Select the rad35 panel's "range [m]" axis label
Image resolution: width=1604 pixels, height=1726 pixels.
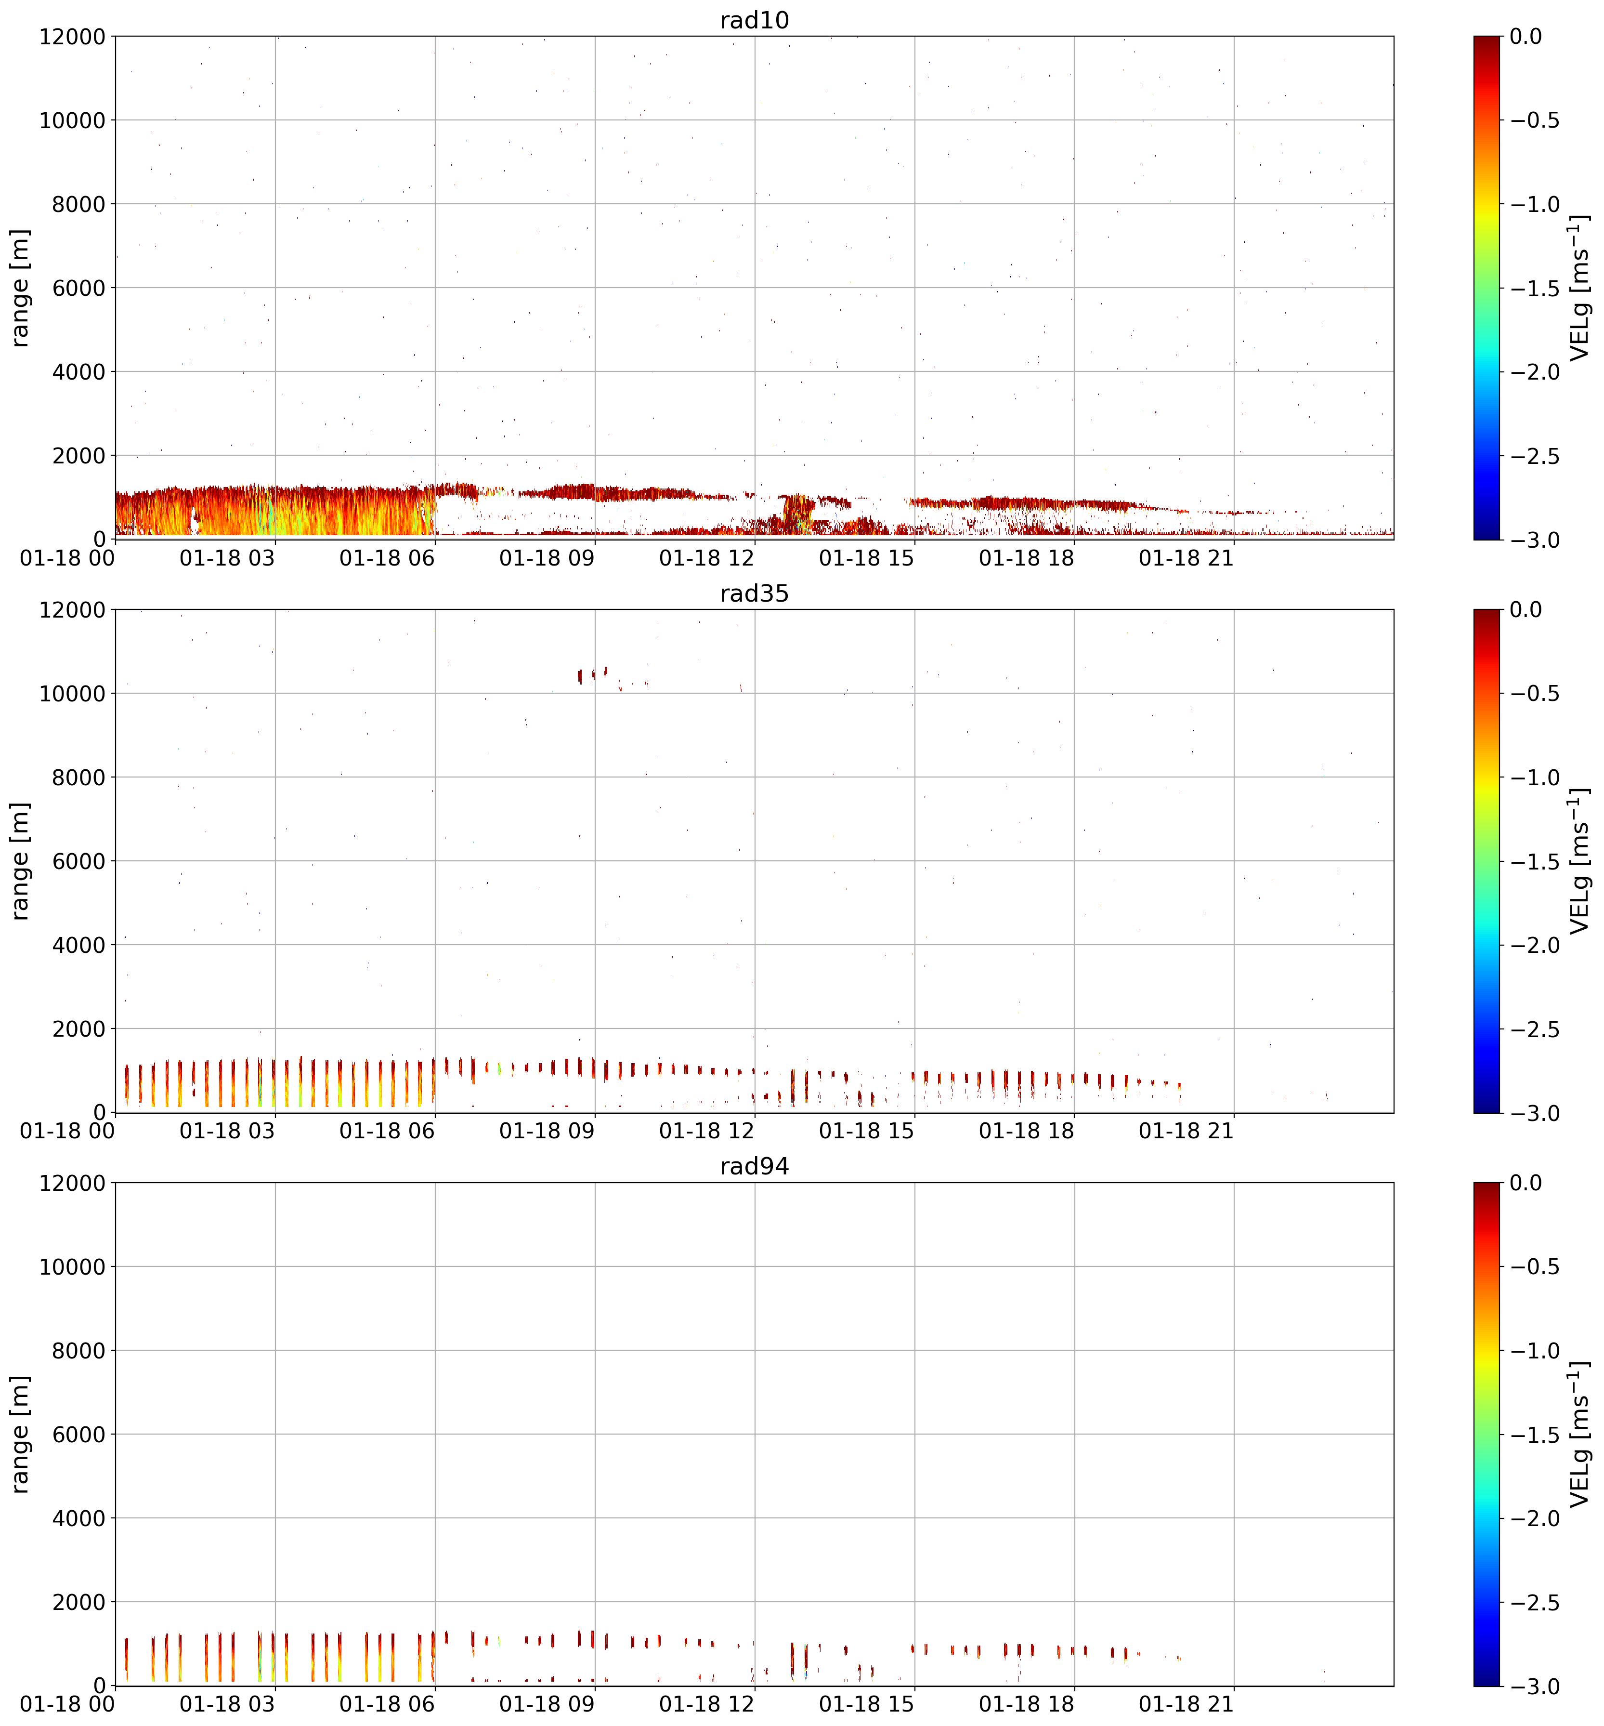[20, 861]
